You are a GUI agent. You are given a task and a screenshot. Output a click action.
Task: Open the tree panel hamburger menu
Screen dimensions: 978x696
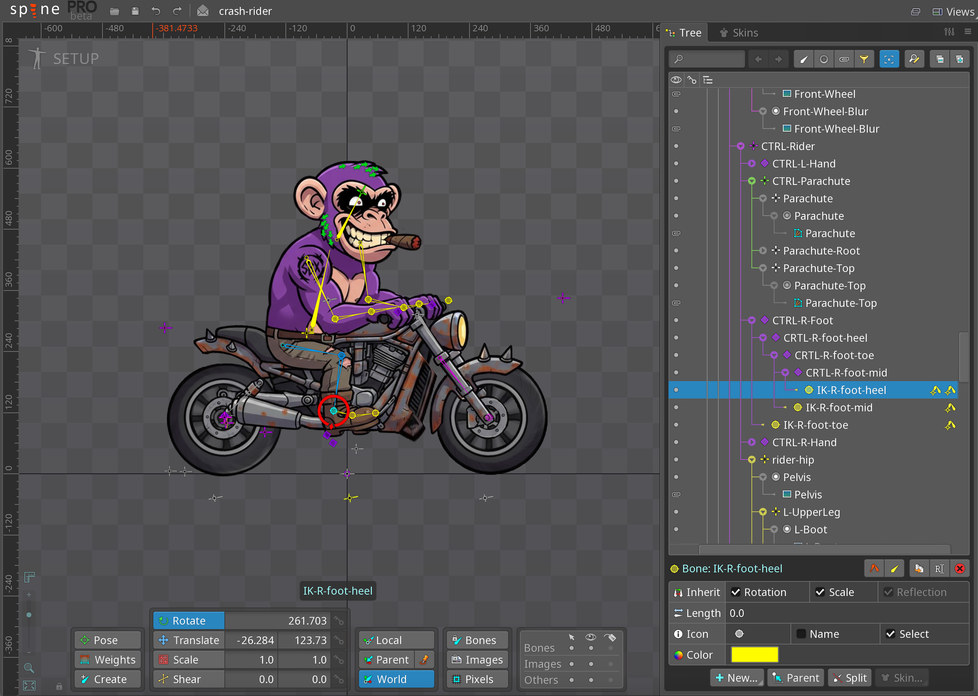(x=968, y=32)
